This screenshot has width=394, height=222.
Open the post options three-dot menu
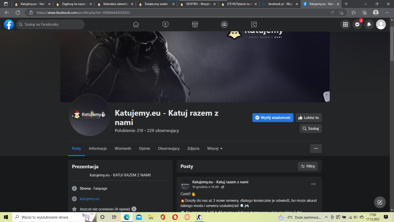click(313, 184)
